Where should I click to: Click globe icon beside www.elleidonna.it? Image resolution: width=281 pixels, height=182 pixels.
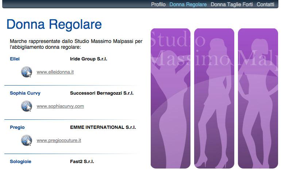click(27, 72)
